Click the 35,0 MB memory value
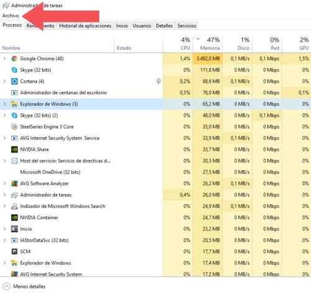This screenshot has height=296, width=311. click(211, 127)
